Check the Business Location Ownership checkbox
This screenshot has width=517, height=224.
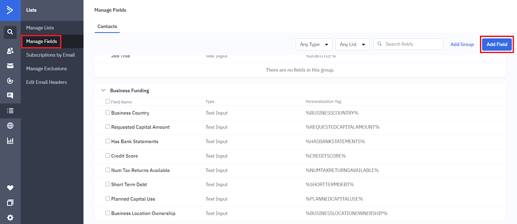(108, 213)
